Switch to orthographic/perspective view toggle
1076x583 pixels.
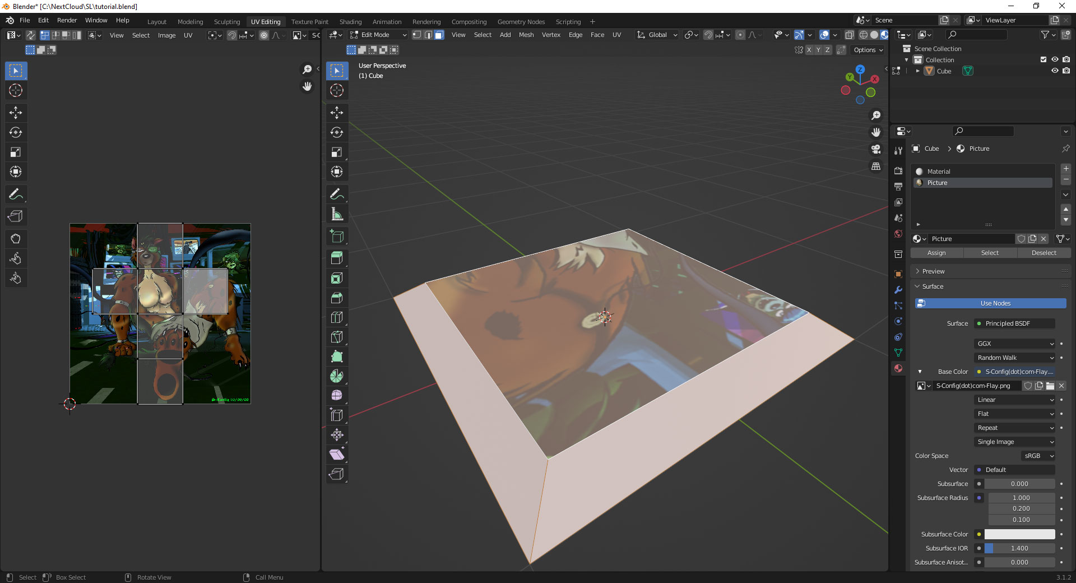coord(876,166)
